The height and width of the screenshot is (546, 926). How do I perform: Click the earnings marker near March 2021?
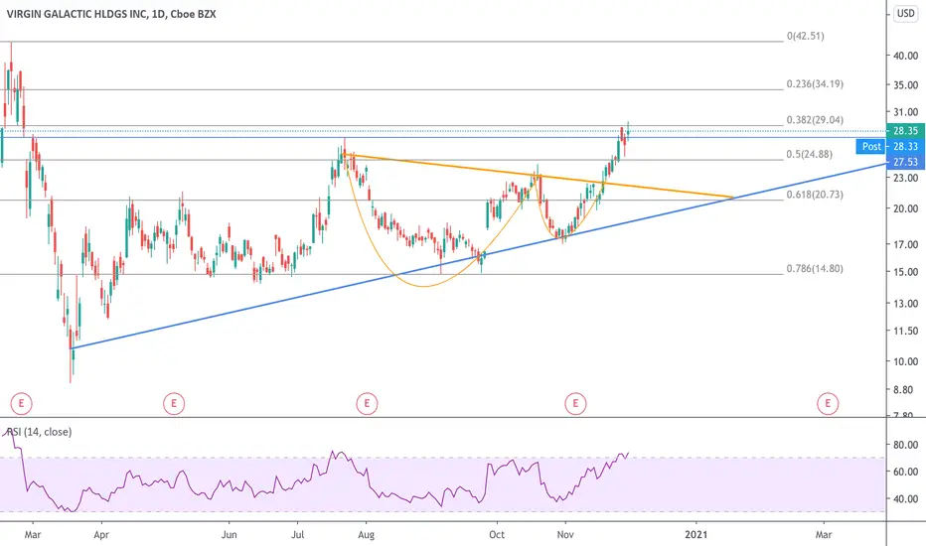pyautogui.click(x=828, y=404)
